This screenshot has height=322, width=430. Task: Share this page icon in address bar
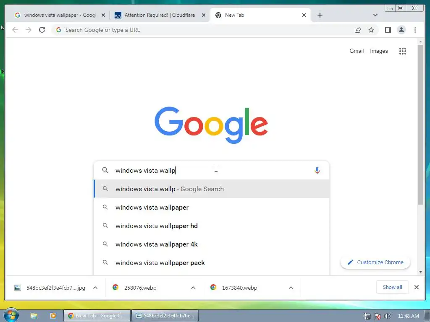(358, 30)
